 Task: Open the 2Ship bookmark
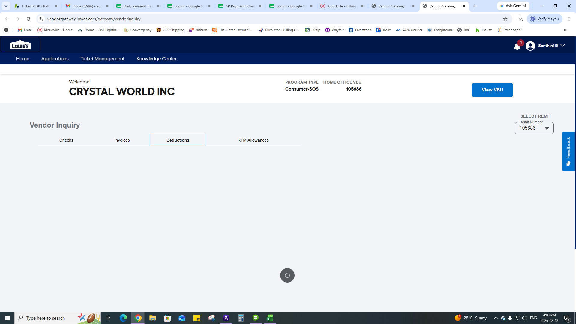(313, 30)
